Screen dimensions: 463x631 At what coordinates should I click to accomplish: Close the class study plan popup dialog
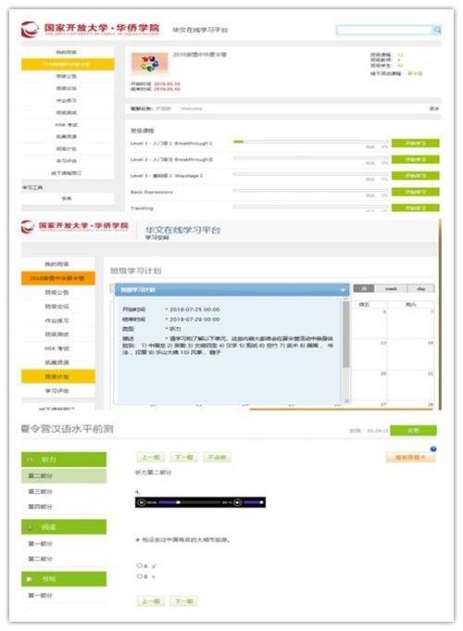coord(343,290)
